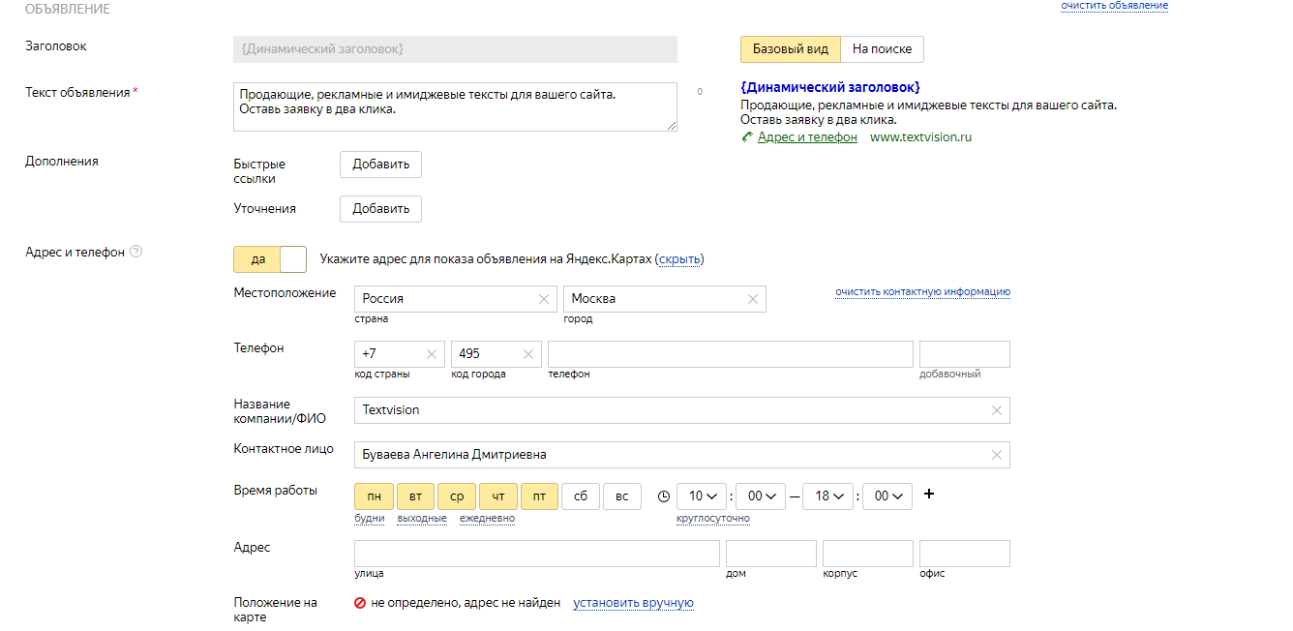Open the start hour dropdown showing 10
Image resolution: width=1293 pixels, height=631 pixels.
(702, 496)
